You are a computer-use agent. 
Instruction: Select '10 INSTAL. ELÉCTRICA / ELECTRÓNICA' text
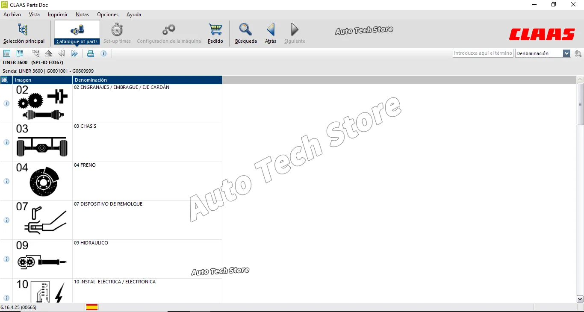(115, 282)
